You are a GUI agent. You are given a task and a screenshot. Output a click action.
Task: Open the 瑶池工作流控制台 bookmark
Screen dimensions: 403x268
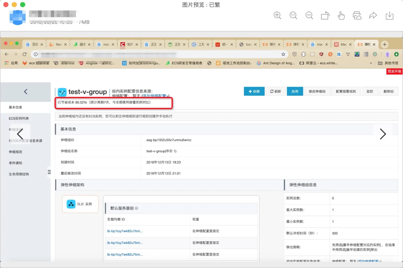pos(234,63)
